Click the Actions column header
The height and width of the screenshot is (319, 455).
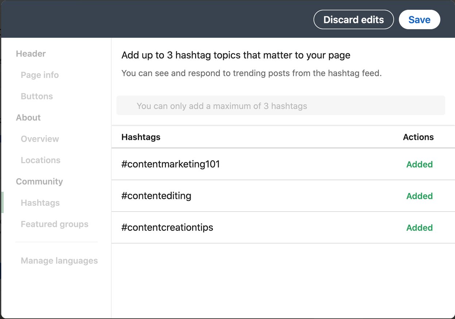(418, 137)
